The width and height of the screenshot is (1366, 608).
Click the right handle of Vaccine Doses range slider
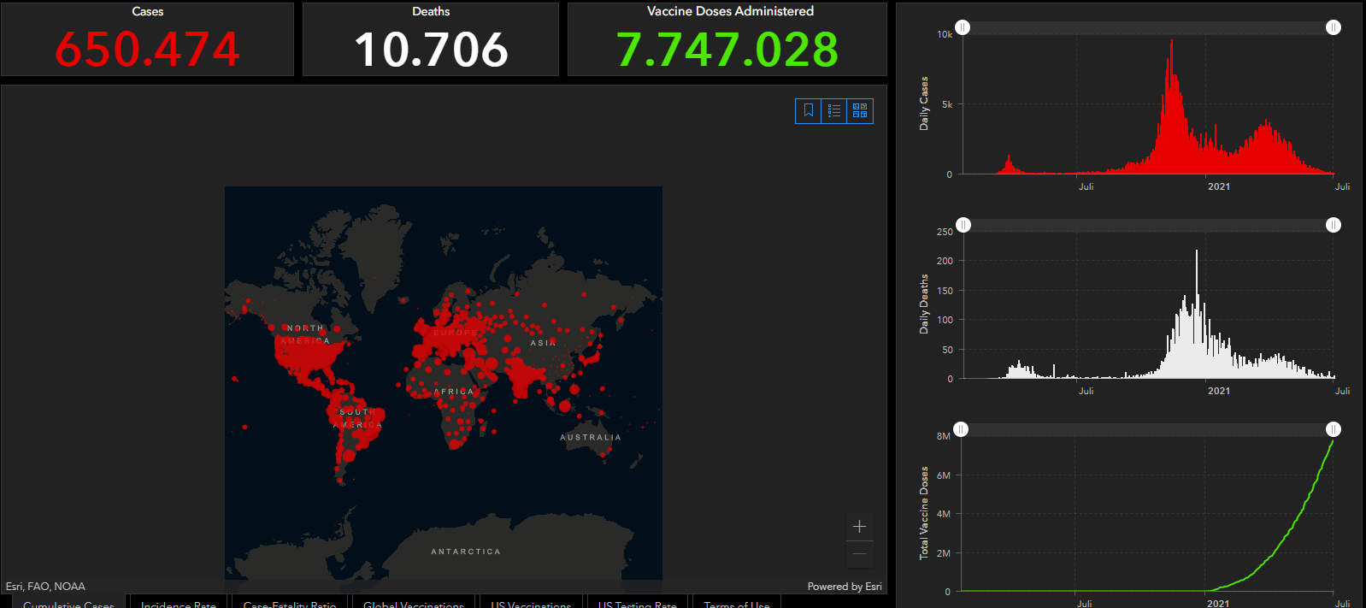(1334, 429)
